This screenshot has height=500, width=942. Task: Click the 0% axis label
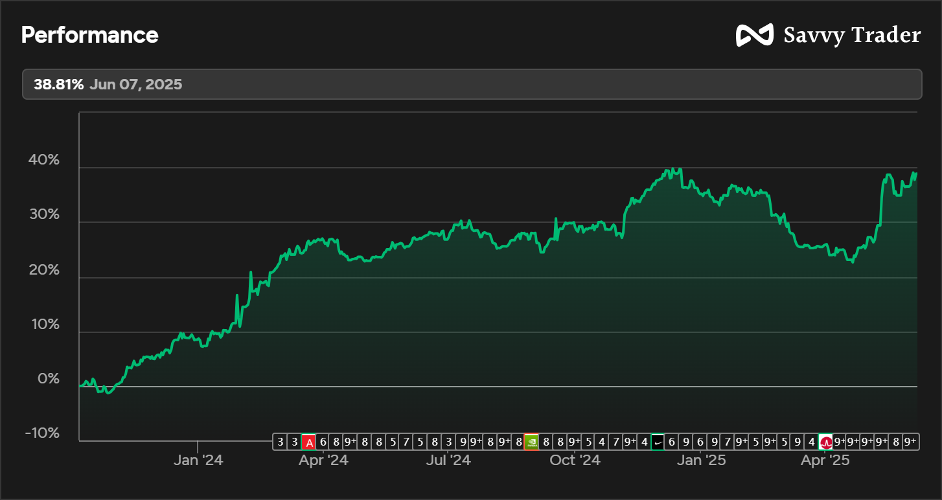[48, 378]
